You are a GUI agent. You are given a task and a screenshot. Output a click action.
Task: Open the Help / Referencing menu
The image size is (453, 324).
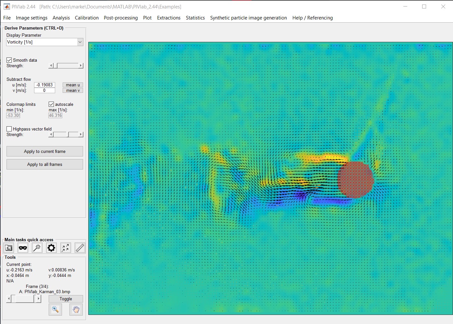312,18
